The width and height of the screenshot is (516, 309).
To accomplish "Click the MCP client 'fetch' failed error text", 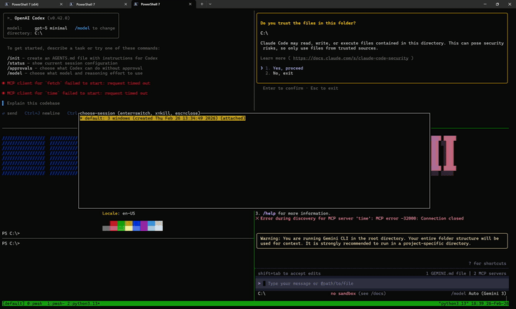I will [78, 83].
